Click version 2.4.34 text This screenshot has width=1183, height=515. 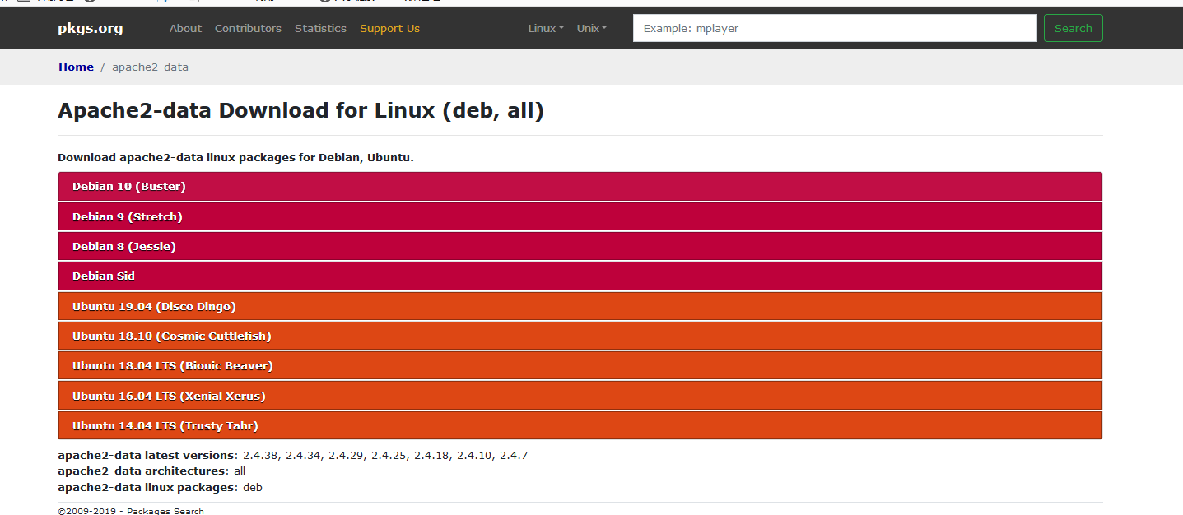click(x=304, y=455)
